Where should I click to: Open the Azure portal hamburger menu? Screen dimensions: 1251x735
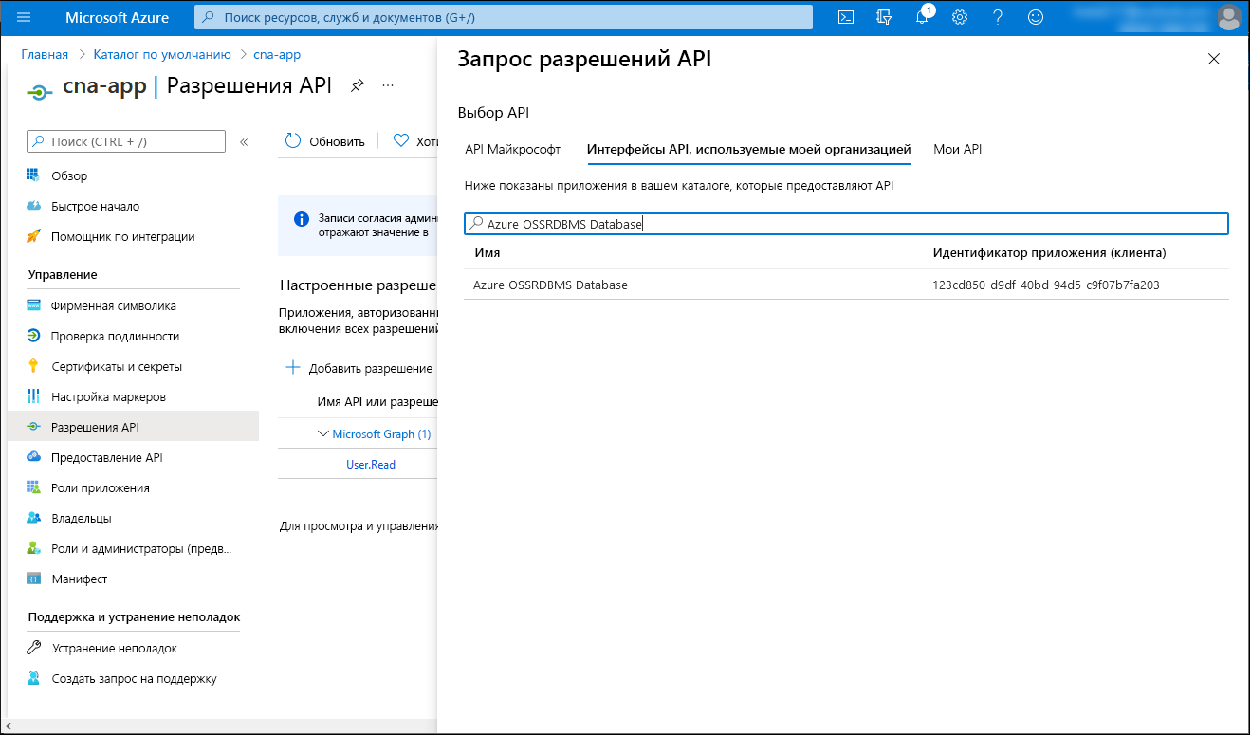pyautogui.click(x=25, y=17)
